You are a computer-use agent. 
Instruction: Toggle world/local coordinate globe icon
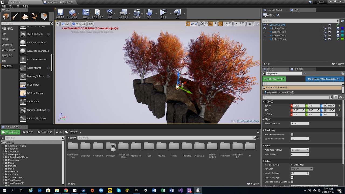tap(202, 24)
